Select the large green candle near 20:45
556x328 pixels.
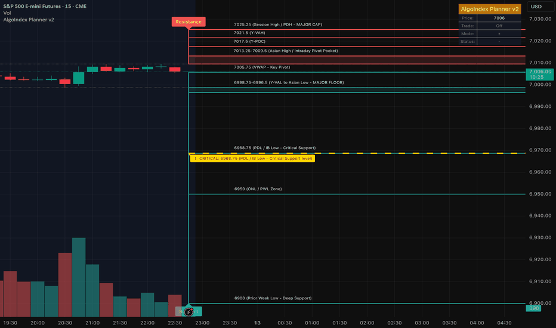coord(79,78)
